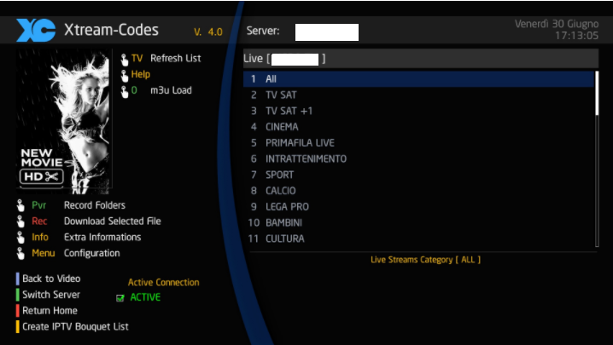
Task: Click the blue color key for Back to Video
Action: point(18,279)
